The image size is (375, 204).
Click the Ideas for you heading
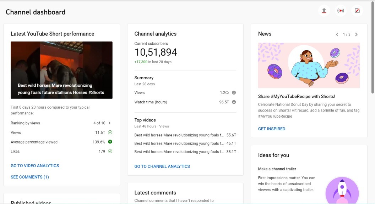(x=273, y=155)
